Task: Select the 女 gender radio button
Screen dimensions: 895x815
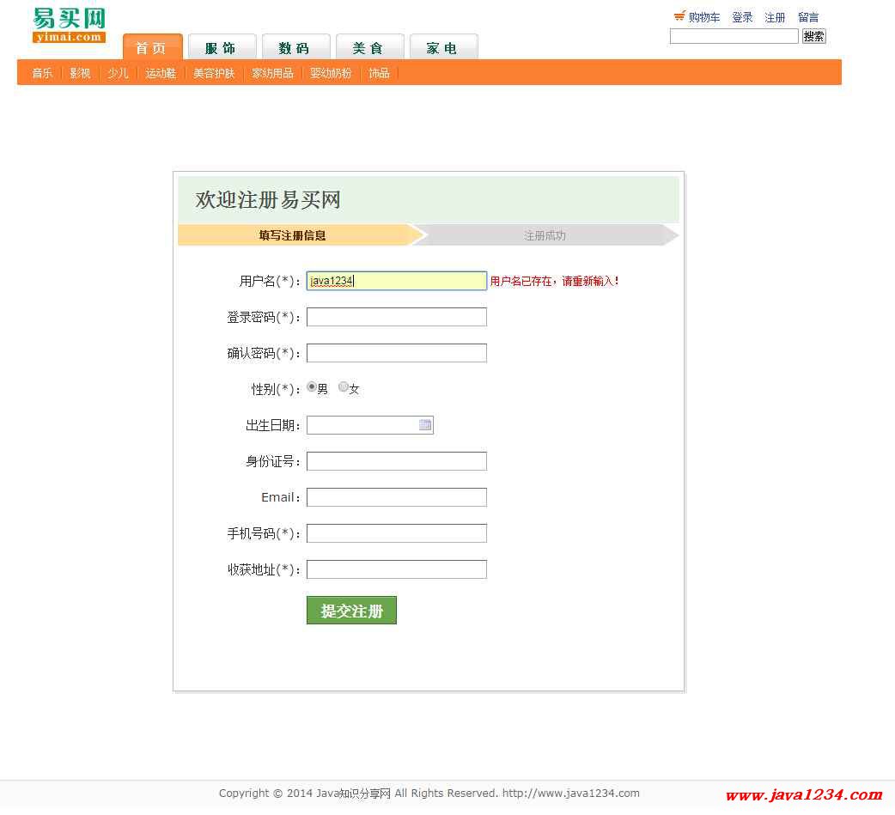Action: pos(344,387)
